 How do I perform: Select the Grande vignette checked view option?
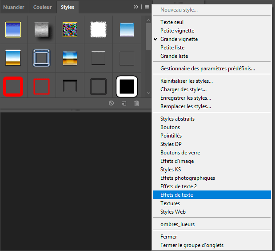click(x=179, y=39)
